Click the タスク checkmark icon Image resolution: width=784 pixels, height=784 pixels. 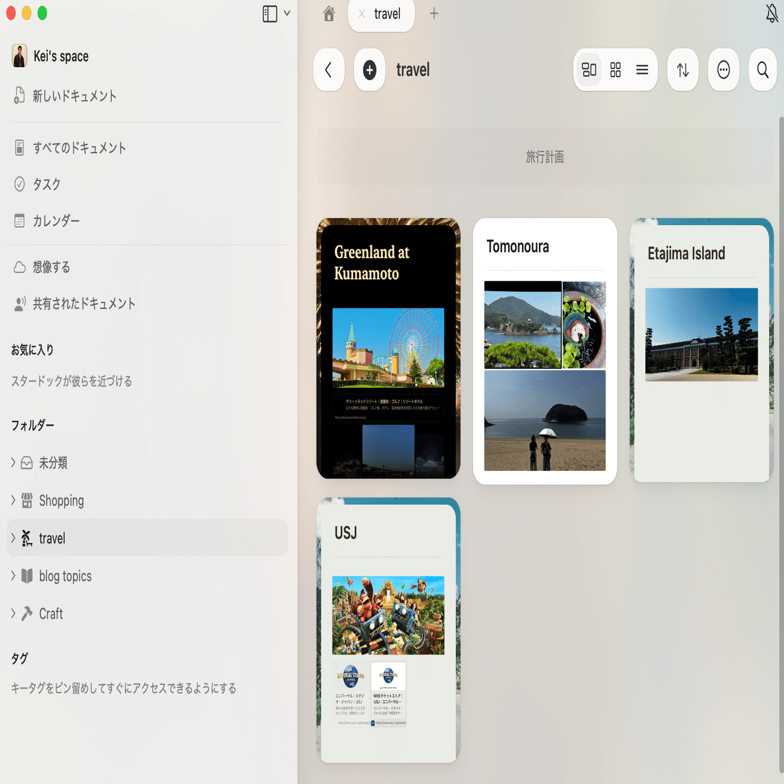point(19,185)
